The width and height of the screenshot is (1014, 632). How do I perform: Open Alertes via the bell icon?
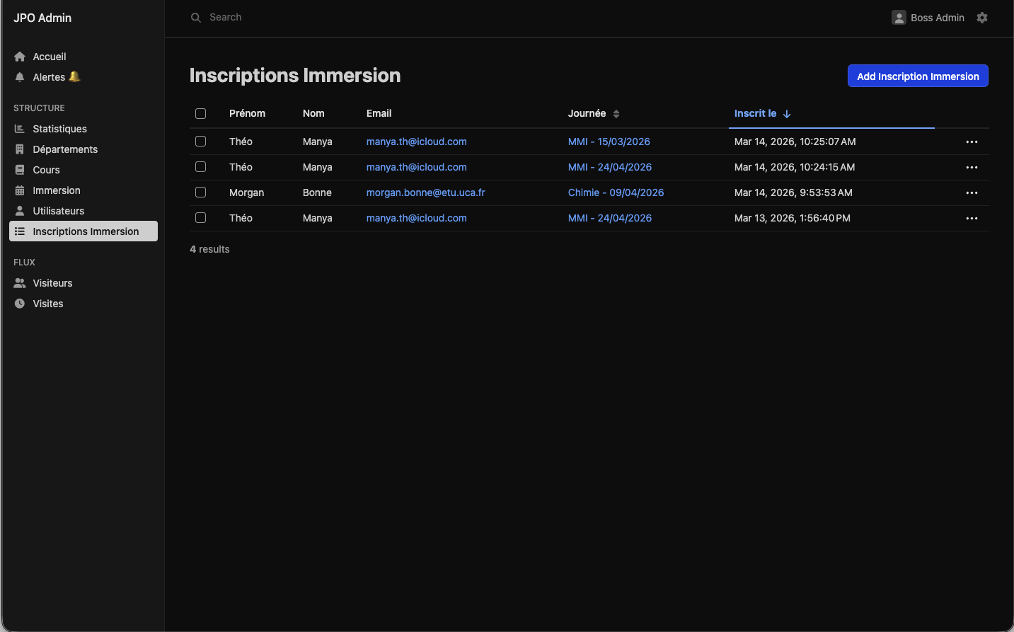click(20, 77)
